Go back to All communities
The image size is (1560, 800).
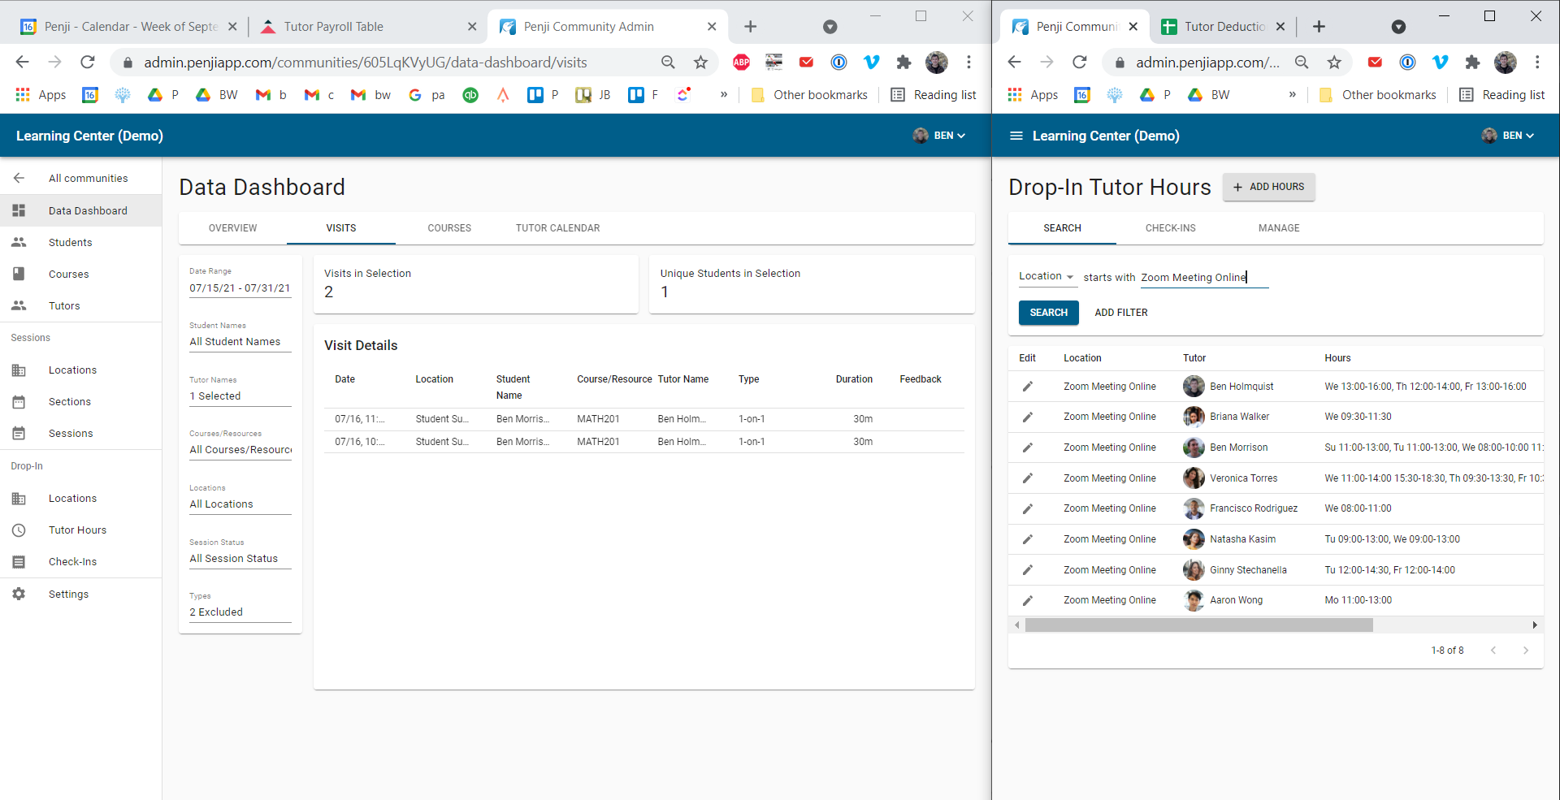pyautogui.click(x=80, y=178)
